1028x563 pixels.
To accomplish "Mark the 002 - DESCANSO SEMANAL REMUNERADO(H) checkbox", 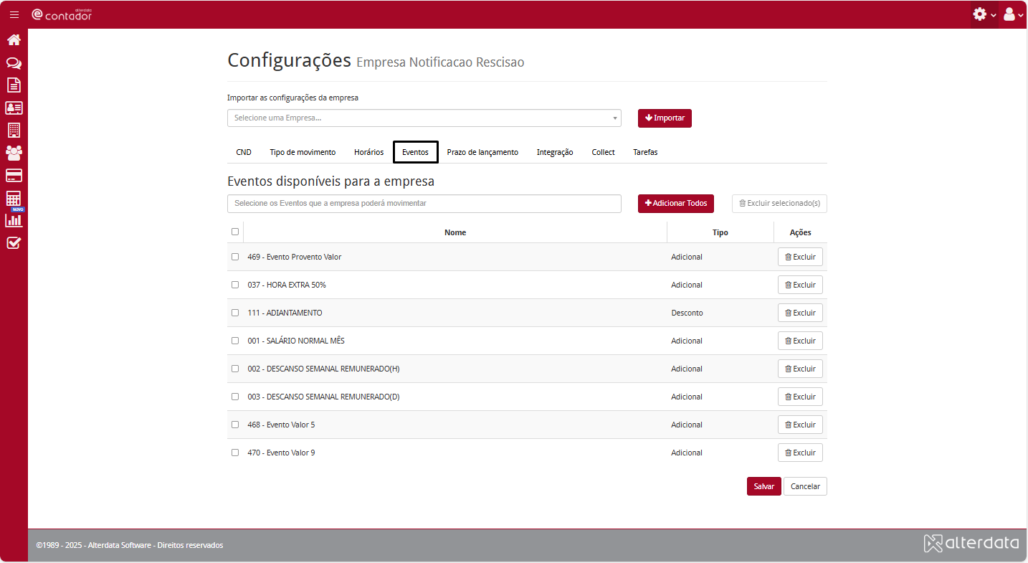I will click(x=235, y=369).
